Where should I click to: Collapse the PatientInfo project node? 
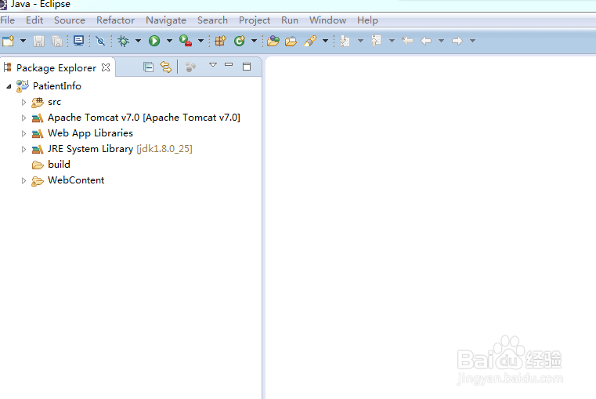pyautogui.click(x=9, y=86)
